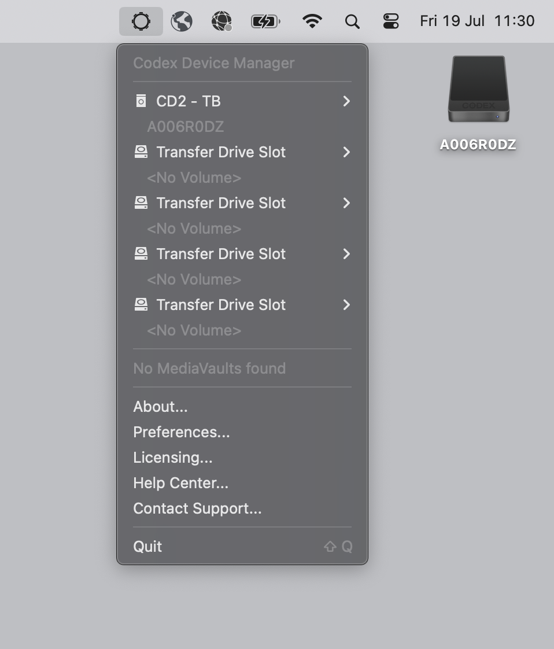Open Control Center toggles icon

(x=391, y=21)
